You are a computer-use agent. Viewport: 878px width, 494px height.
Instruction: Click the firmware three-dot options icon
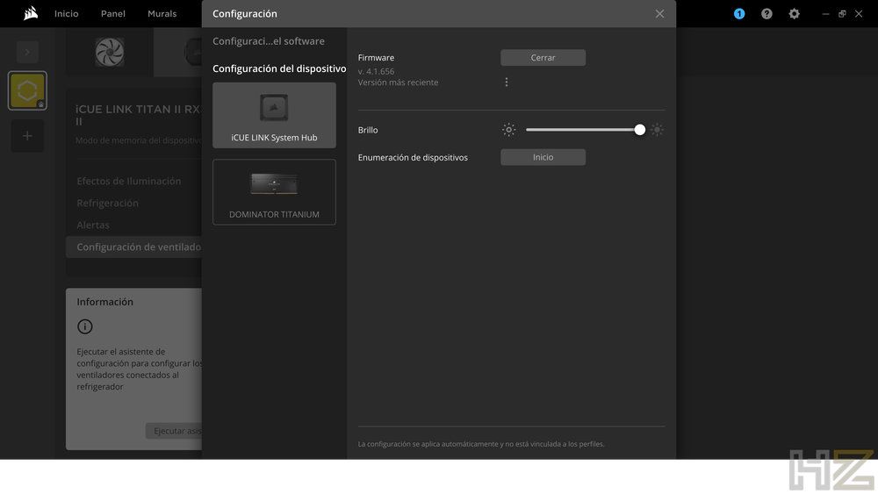(x=507, y=82)
